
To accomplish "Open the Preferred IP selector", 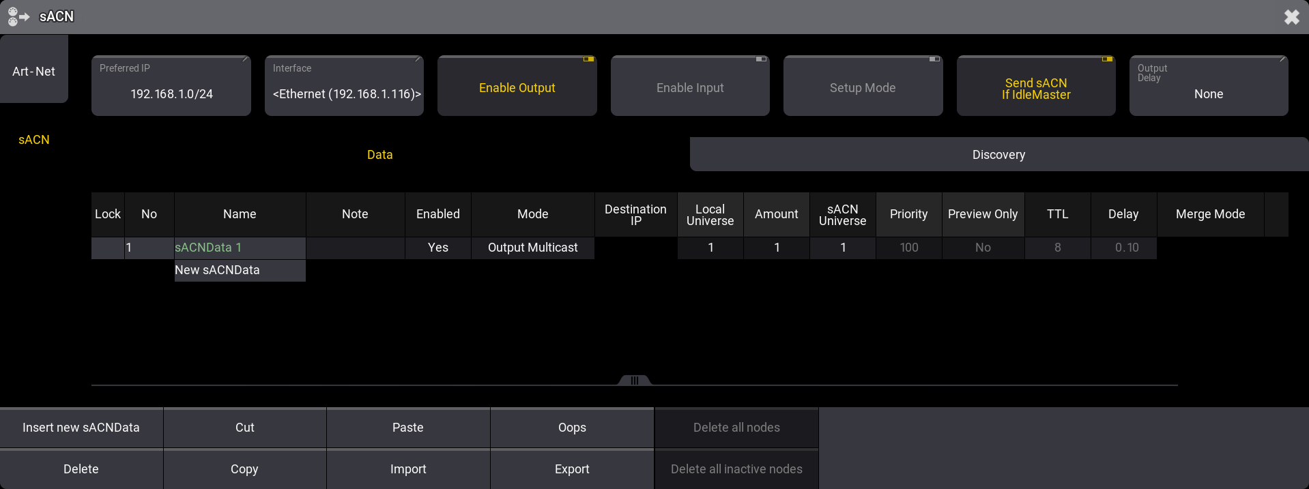I will click(x=171, y=87).
